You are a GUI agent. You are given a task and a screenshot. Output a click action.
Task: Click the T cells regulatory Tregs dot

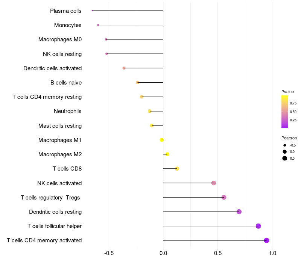(224, 198)
